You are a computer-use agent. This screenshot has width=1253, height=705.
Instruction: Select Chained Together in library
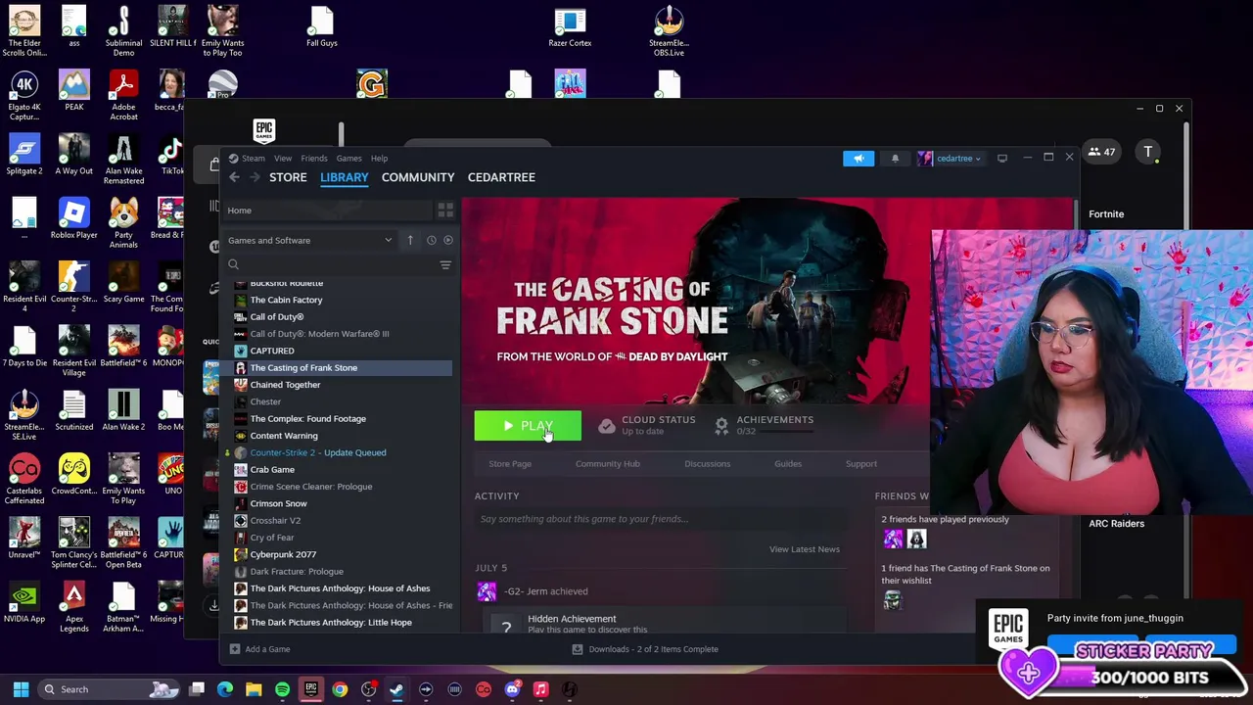(285, 385)
